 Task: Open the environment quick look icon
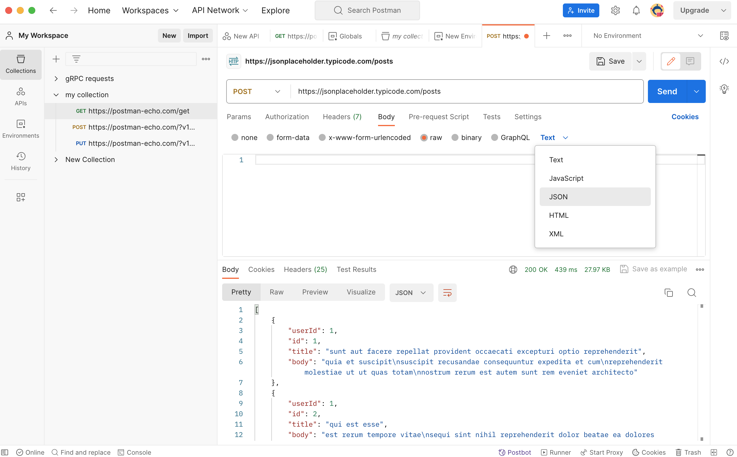point(724,36)
